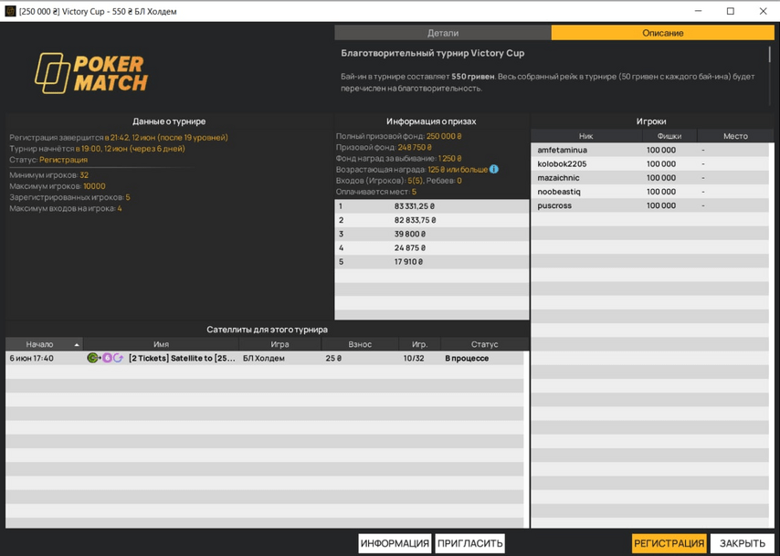Minimize the Victory Cup window
This screenshot has width=780, height=556.
click(698, 11)
